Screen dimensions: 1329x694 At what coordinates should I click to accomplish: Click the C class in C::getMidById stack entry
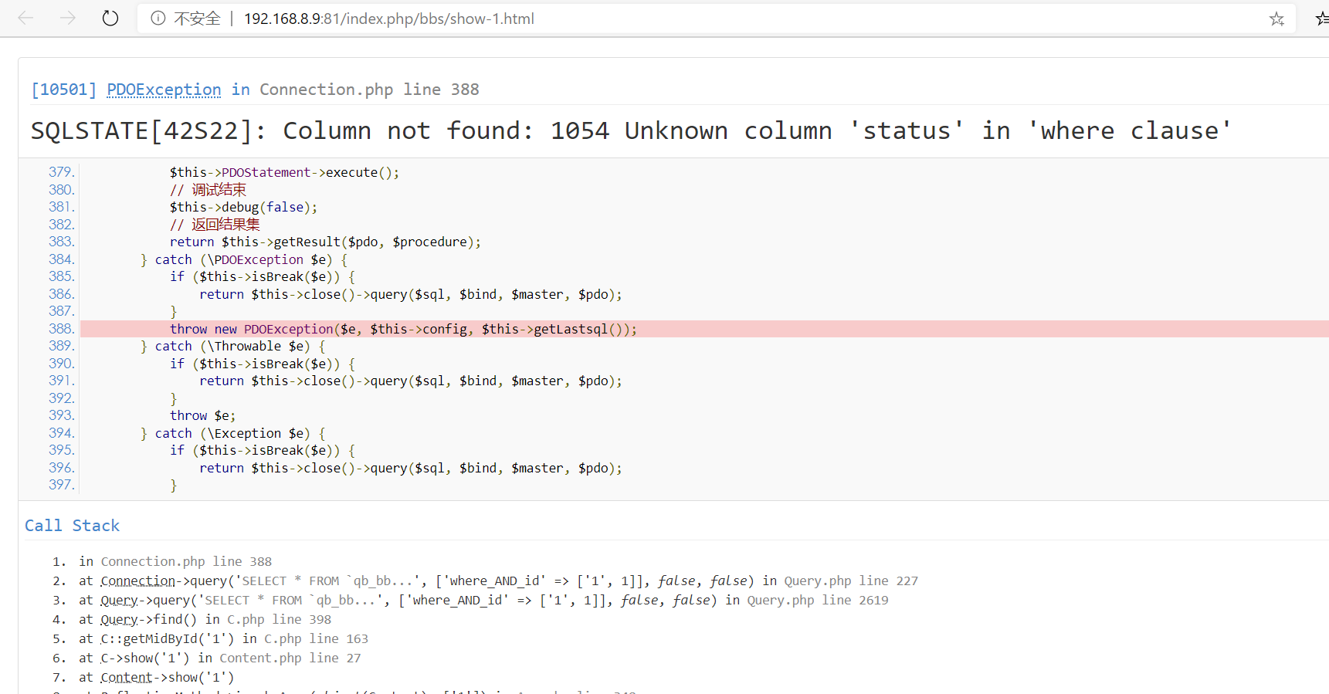coord(105,639)
